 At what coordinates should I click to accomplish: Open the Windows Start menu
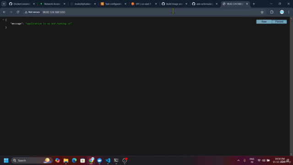(x=6, y=160)
